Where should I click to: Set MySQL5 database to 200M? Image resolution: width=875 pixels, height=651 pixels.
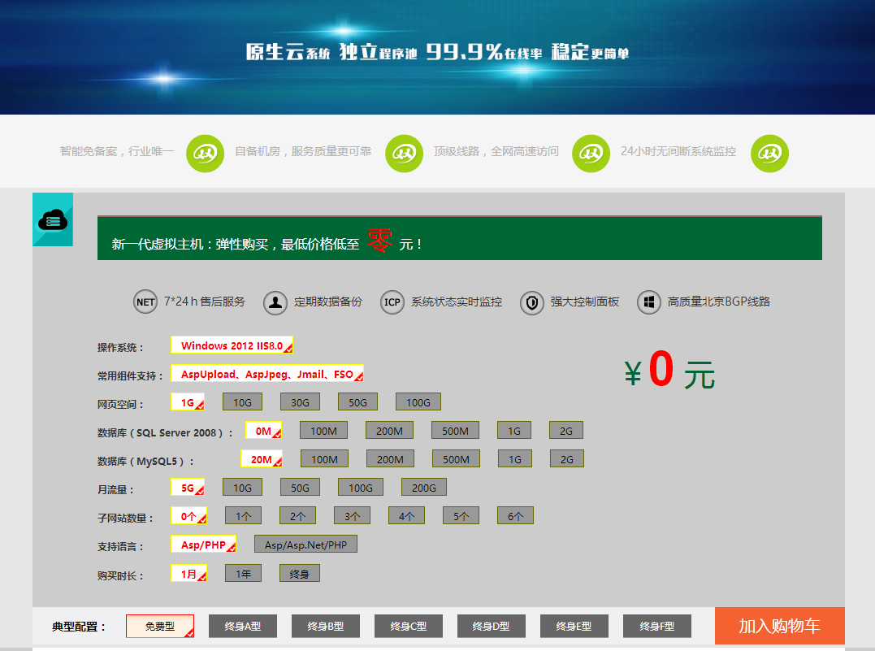[x=390, y=459]
